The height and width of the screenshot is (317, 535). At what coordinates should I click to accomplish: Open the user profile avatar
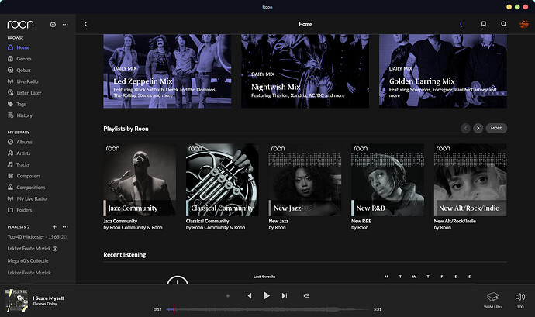click(523, 24)
